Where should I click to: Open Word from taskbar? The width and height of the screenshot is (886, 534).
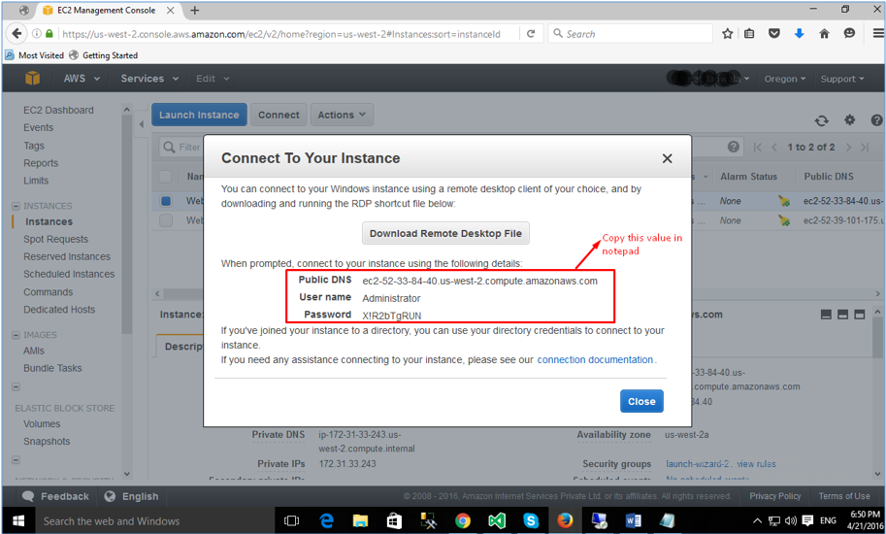(634, 520)
